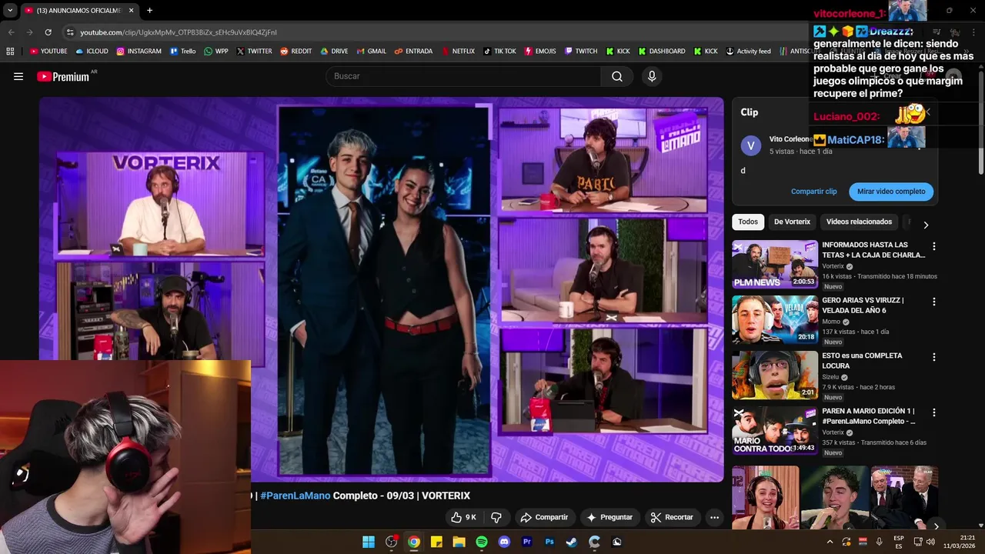Select the De Vorterix filter chip

792,222
